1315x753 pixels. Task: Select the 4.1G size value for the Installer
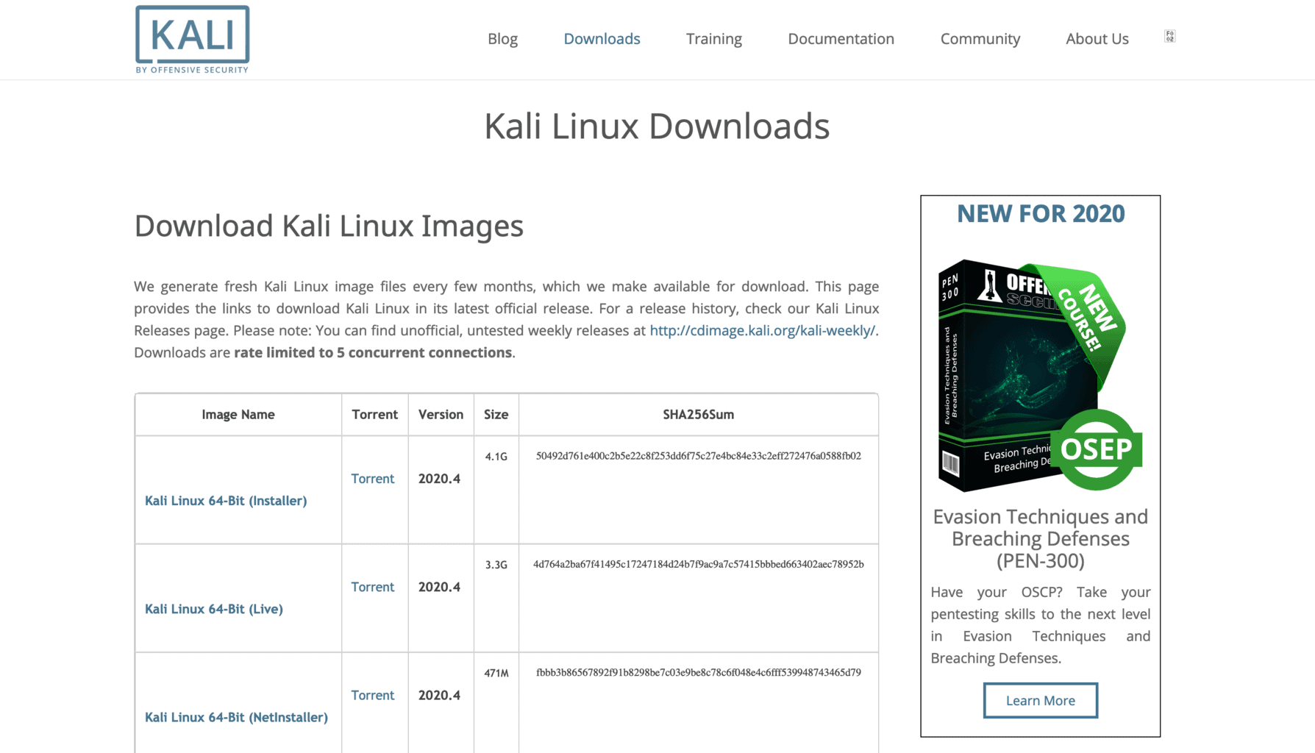(x=496, y=455)
